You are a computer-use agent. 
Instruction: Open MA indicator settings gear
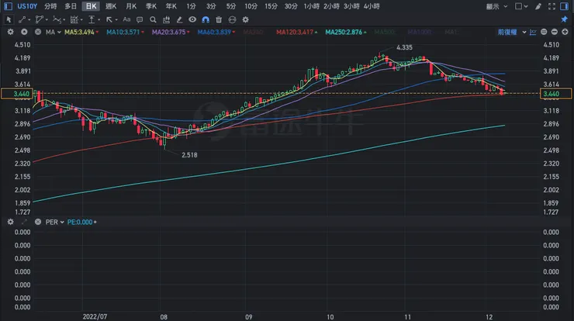pos(11,33)
